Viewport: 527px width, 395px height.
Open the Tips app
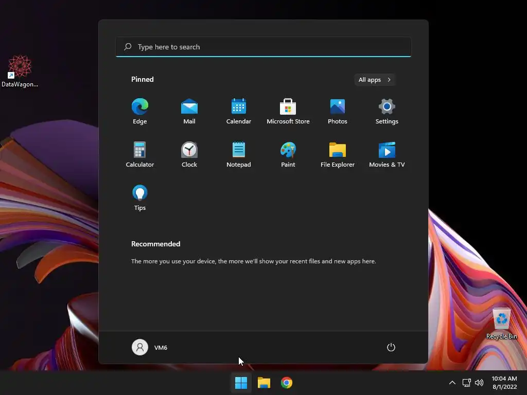pos(140,198)
